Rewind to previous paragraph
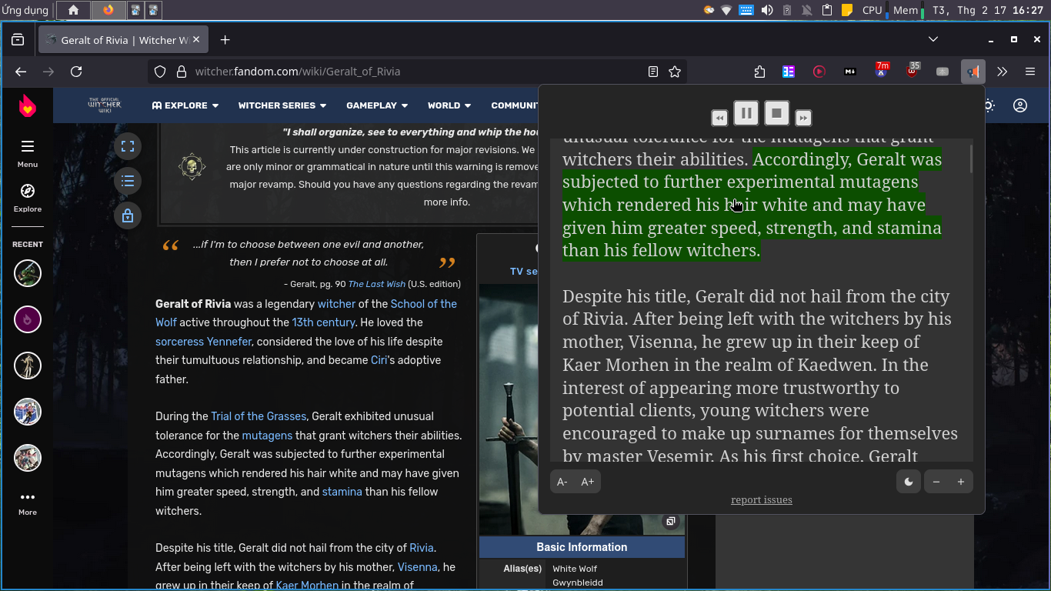Screen dimensions: 1051x591 tap(719, 118)
